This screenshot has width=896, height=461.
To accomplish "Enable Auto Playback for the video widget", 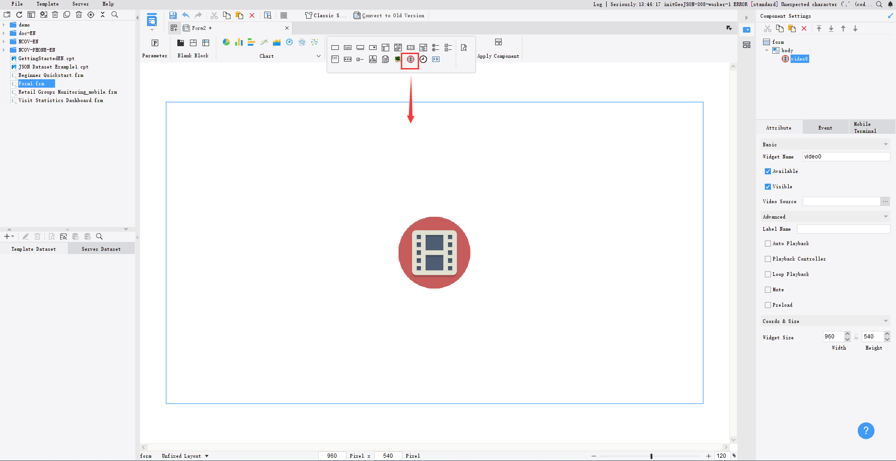I will tap(768, 243).
